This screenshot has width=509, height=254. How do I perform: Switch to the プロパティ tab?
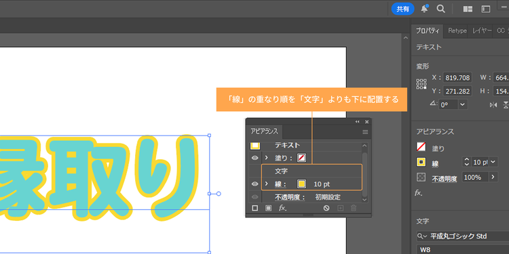click(428, 30)
